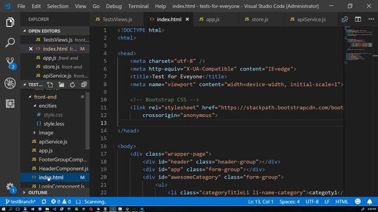Viewport: 378px width, 212px height.
Task: Open the Help menu
Action: (x=160, y=6)
